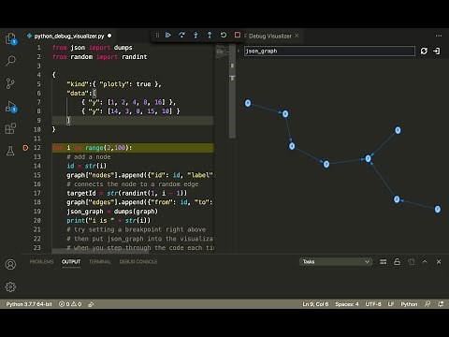Open the Extensions view

pos(10,128)
